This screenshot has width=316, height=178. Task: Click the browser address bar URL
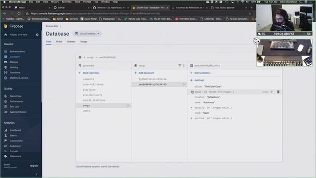(x=95, y=13)
